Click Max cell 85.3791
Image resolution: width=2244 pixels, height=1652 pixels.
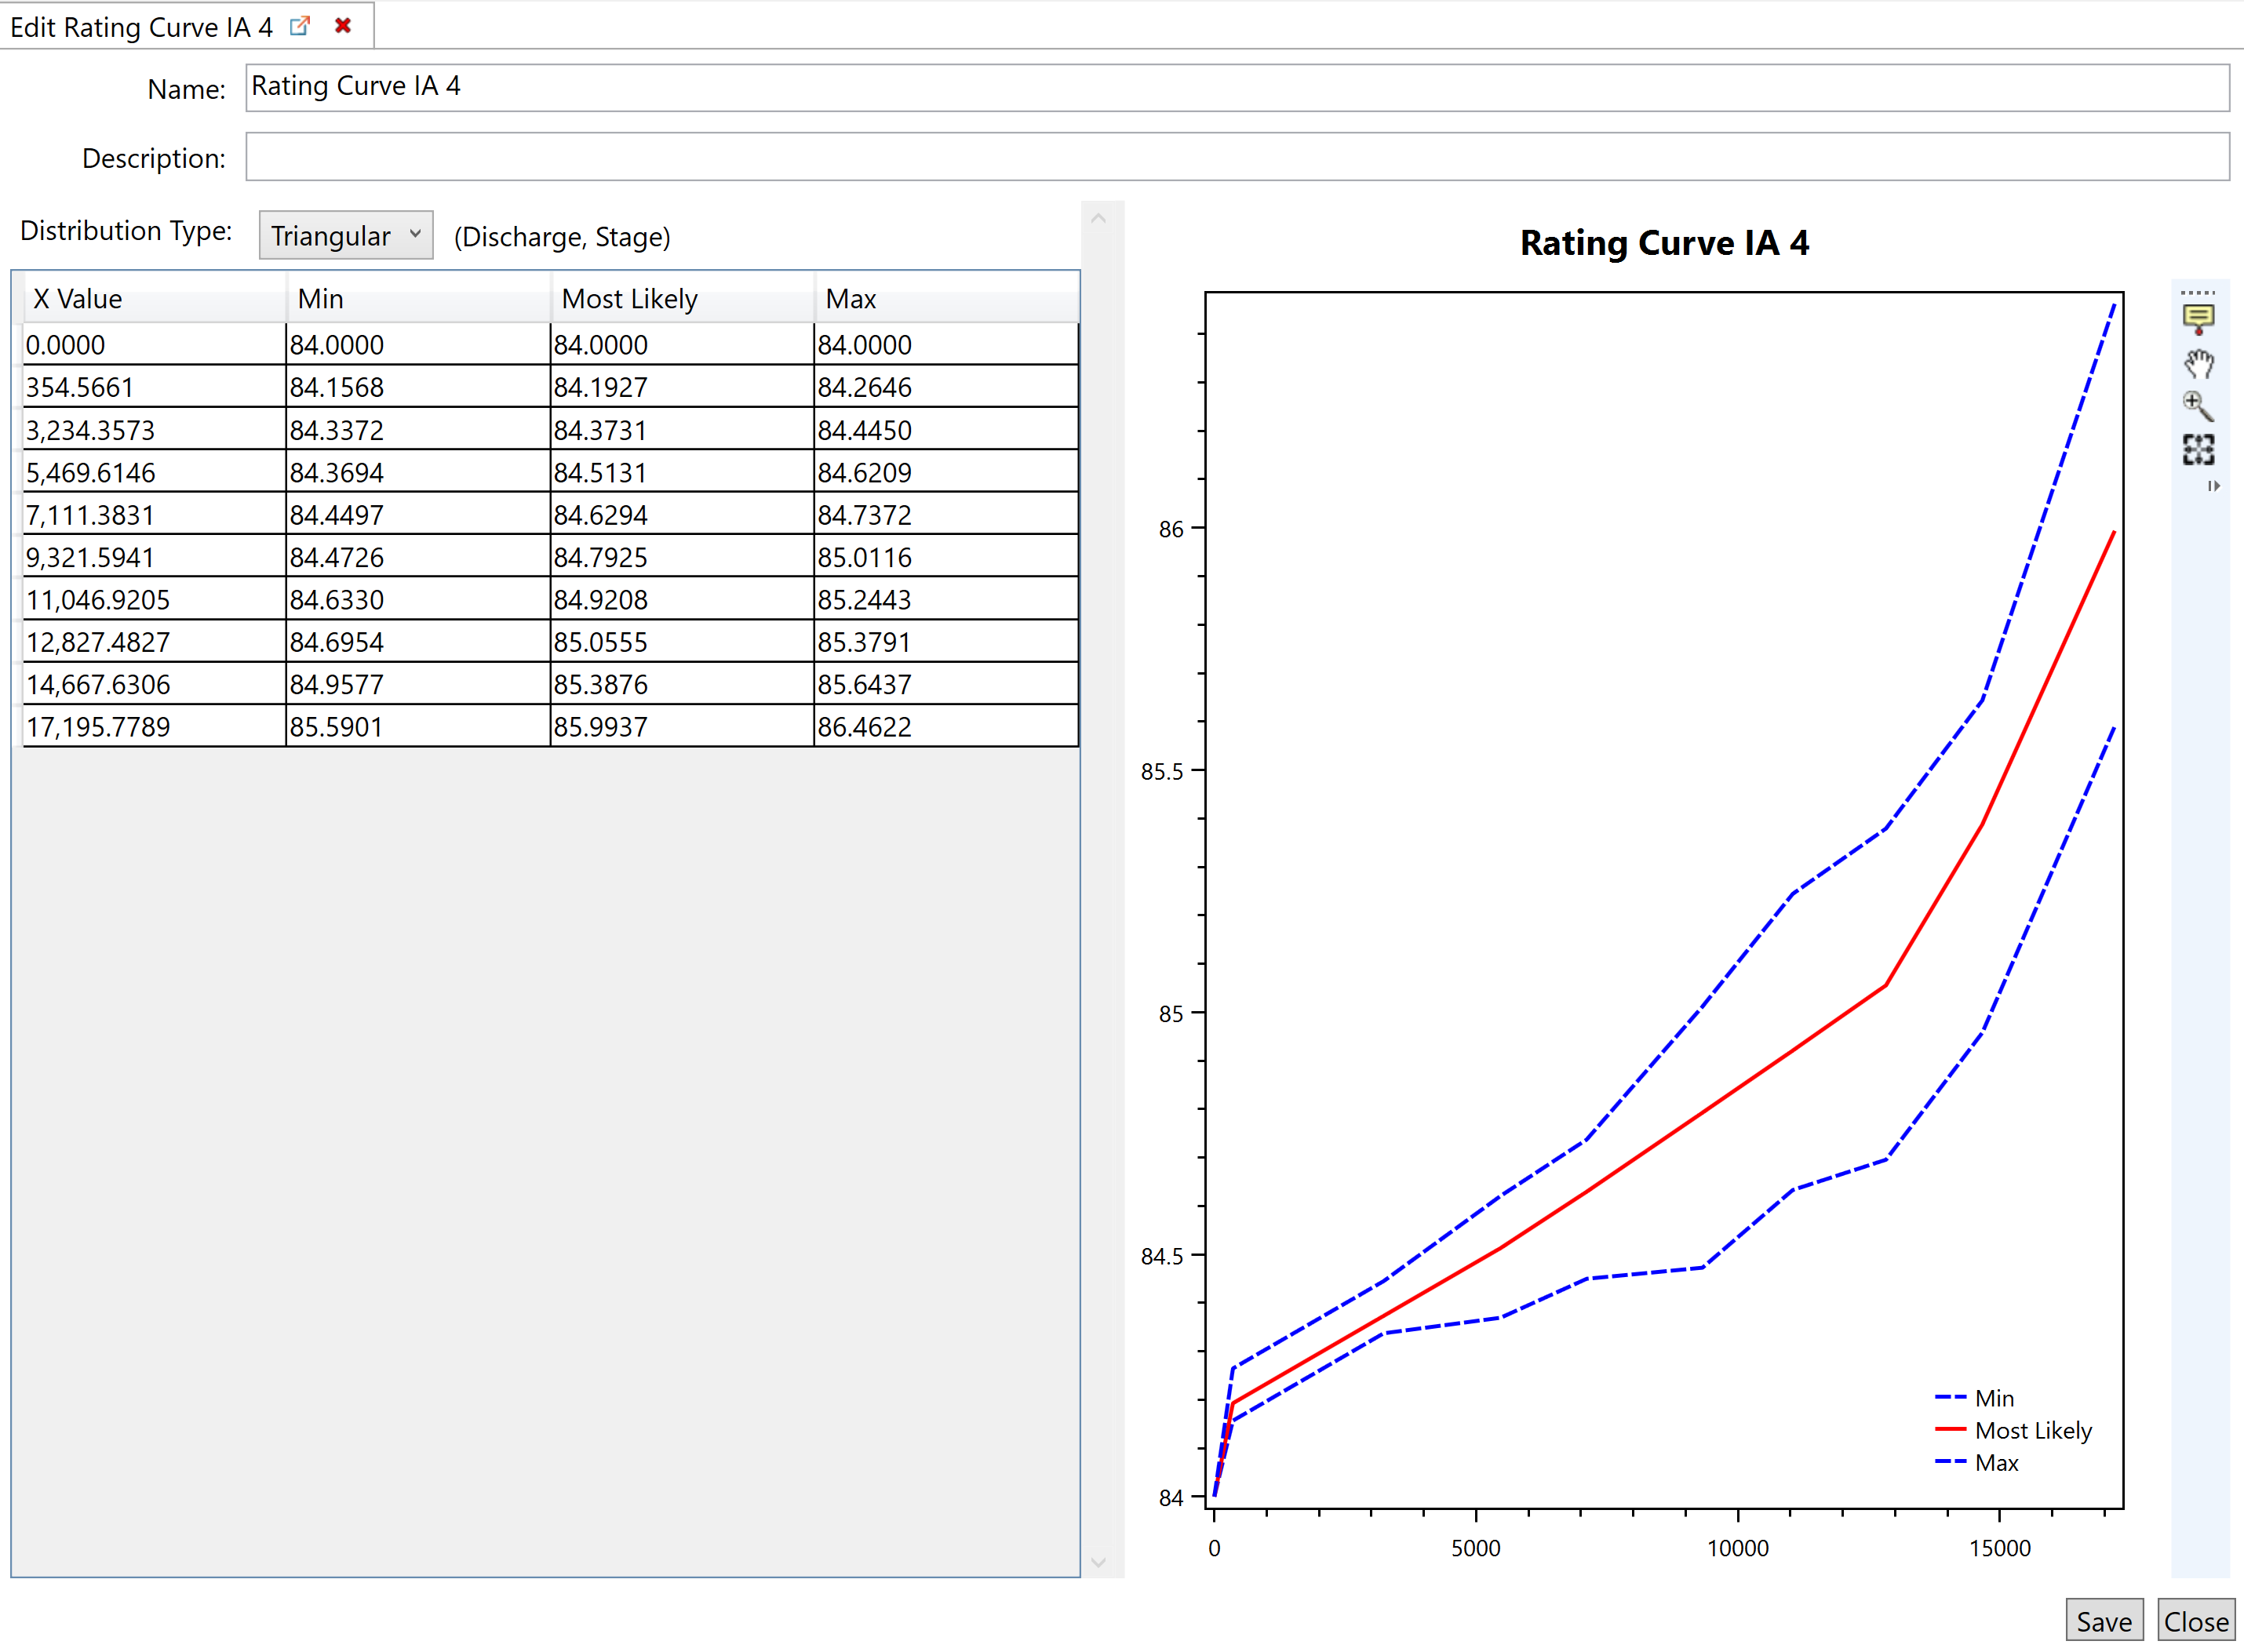pos(946,642)
